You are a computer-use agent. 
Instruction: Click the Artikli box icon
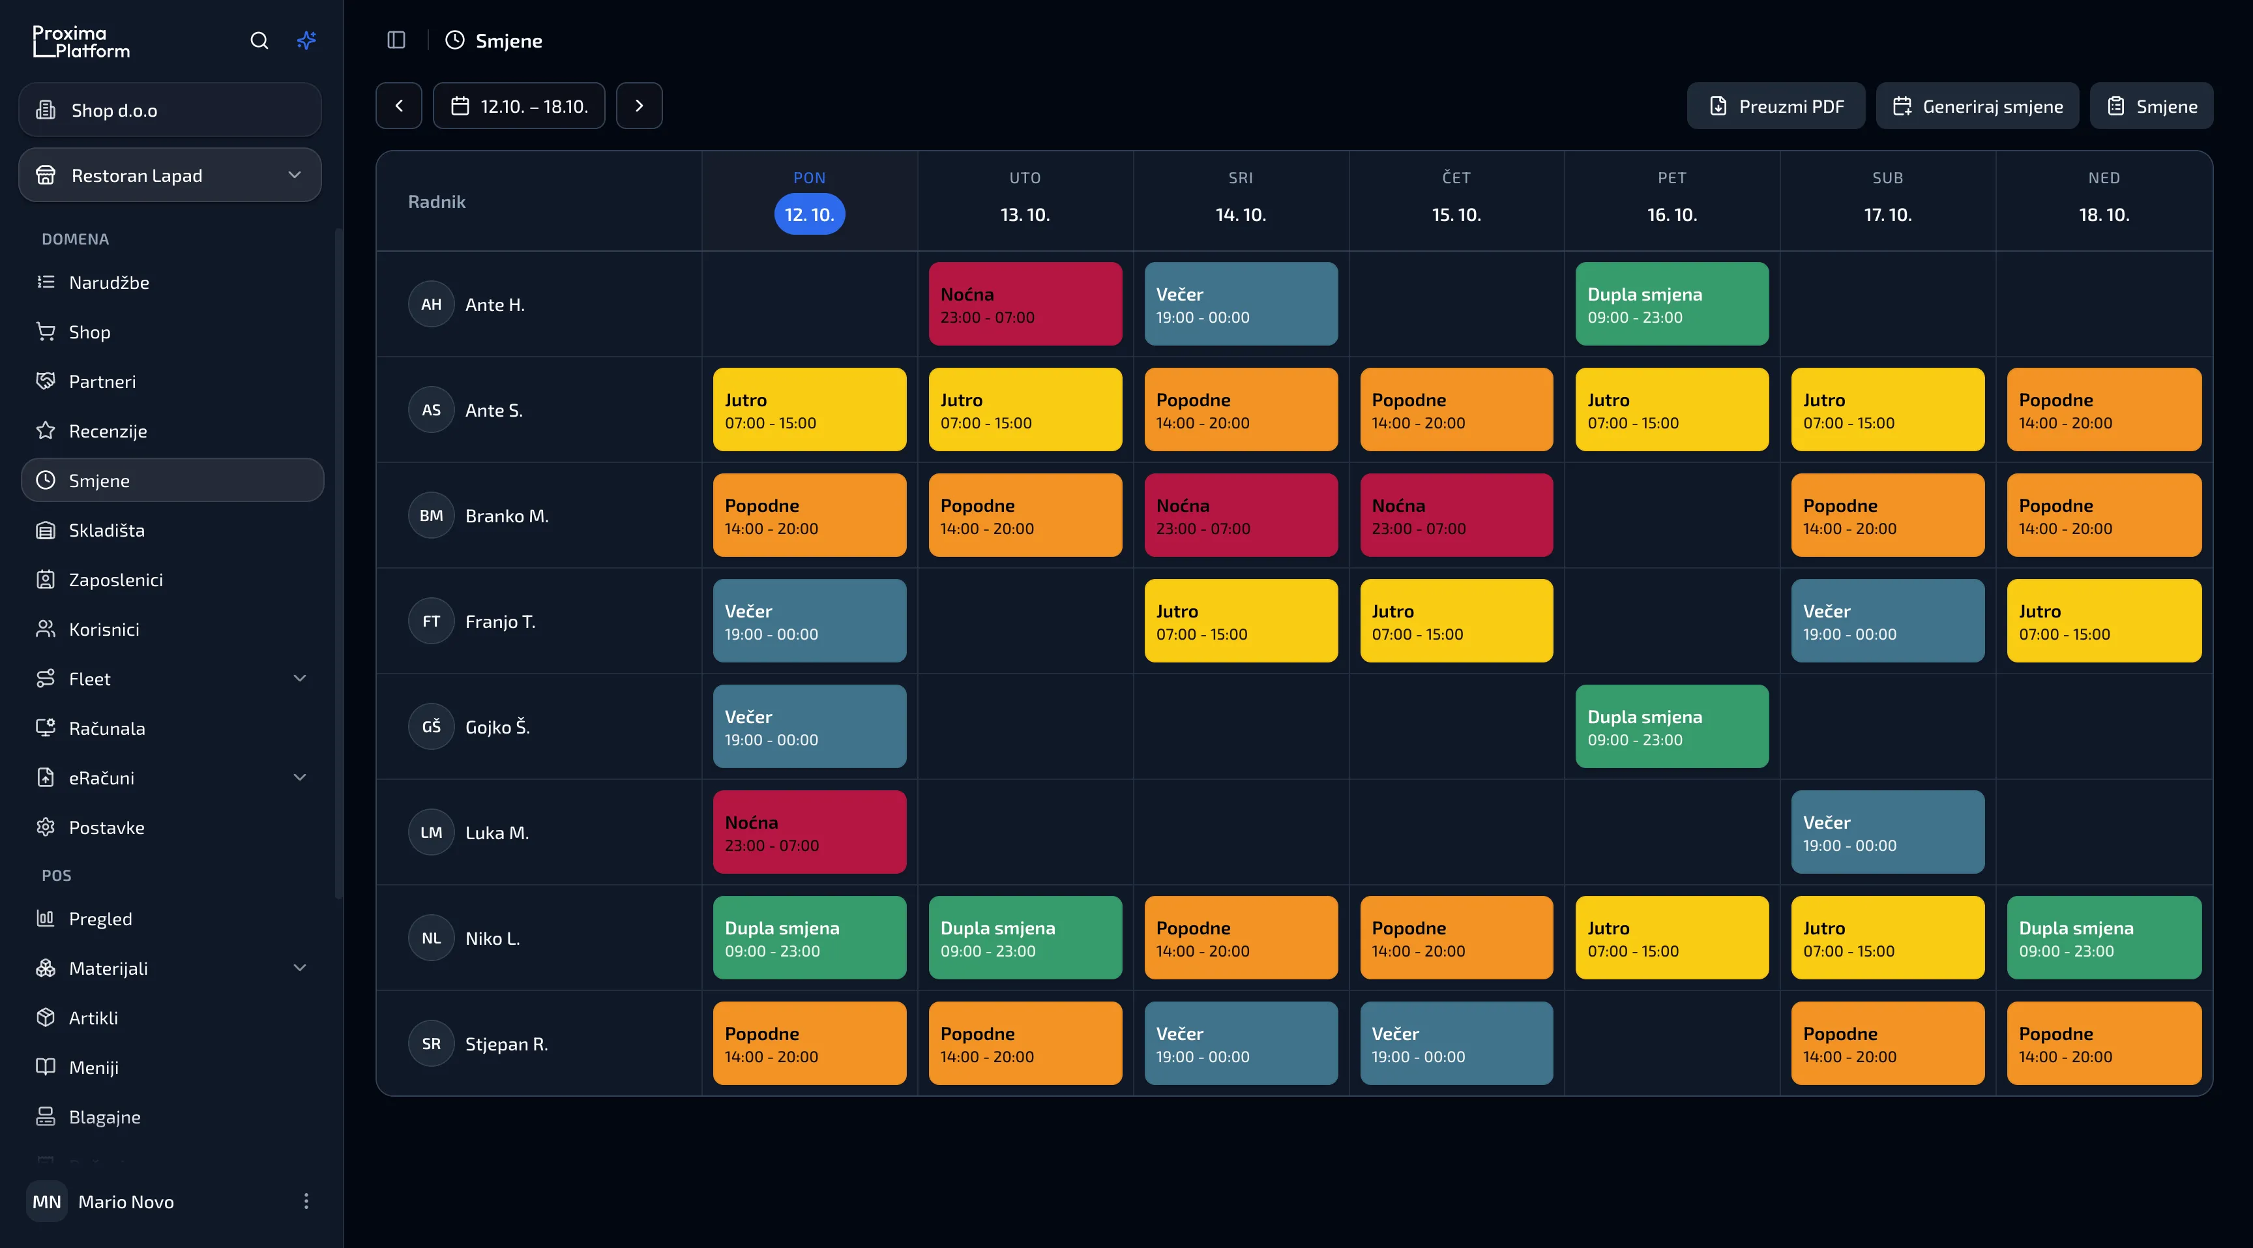coord(46,1018)
